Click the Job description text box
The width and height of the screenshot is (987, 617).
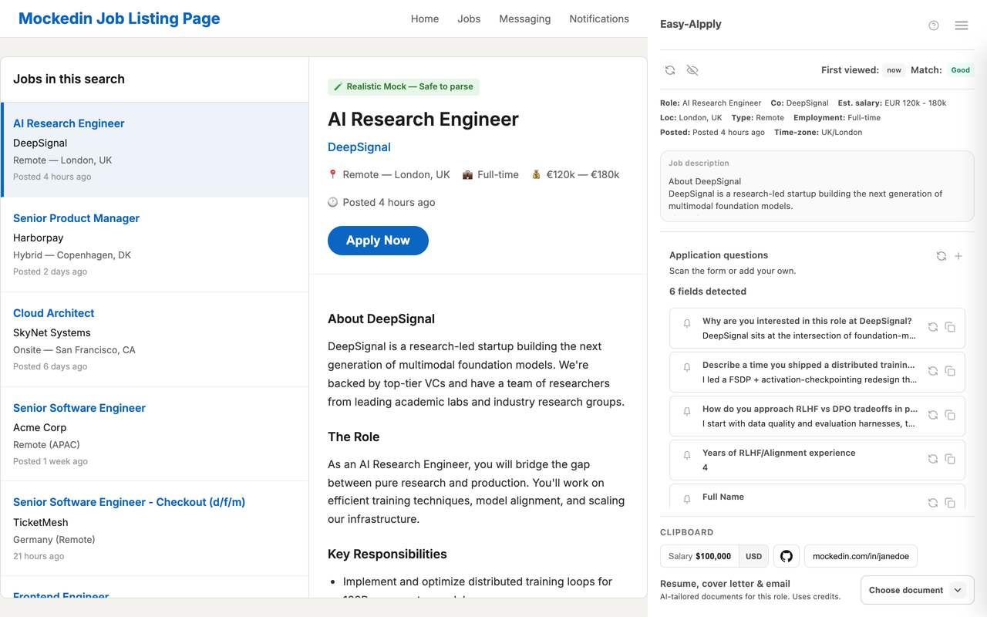click(817, 187)
